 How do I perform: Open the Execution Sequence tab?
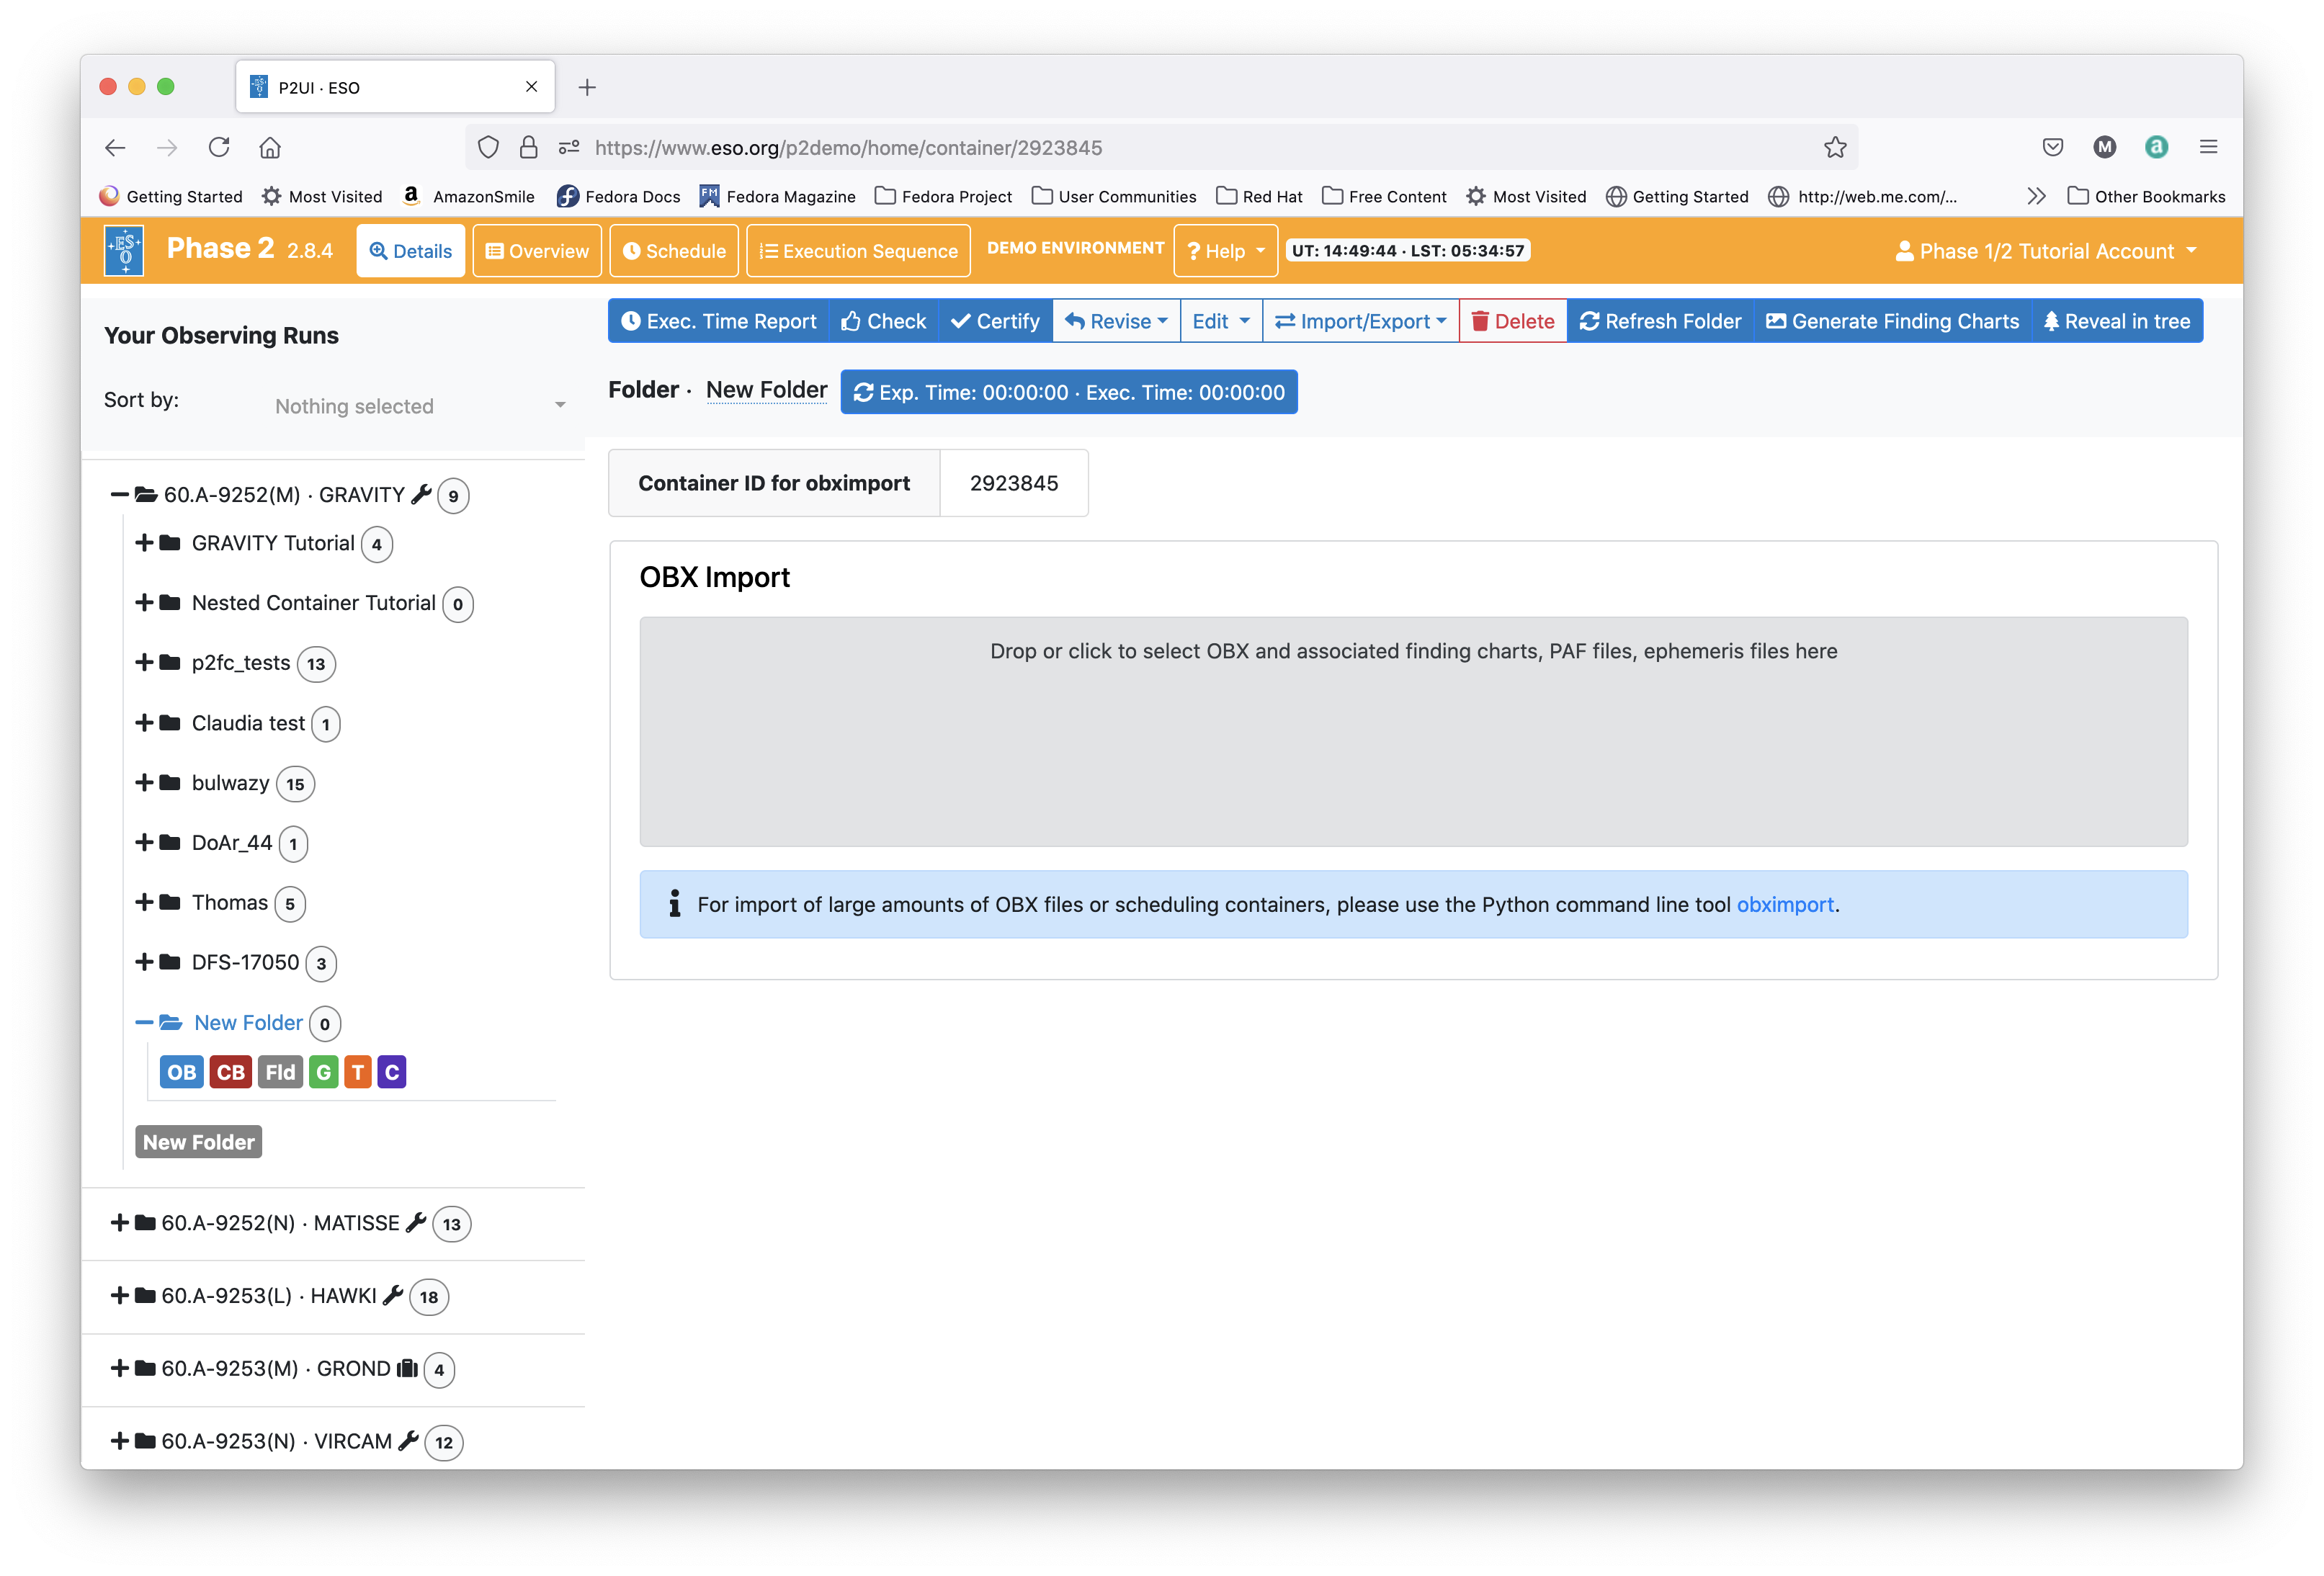point(858,251)
